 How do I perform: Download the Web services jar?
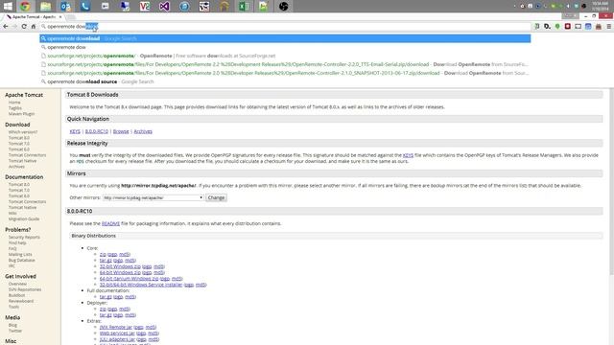coord(117,333)
